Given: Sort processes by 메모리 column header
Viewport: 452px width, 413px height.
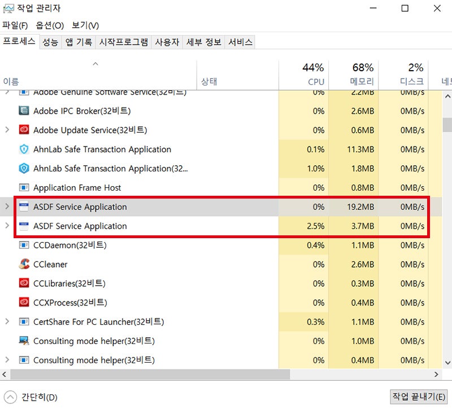Looking at the screenshot, I should [354, 75].
